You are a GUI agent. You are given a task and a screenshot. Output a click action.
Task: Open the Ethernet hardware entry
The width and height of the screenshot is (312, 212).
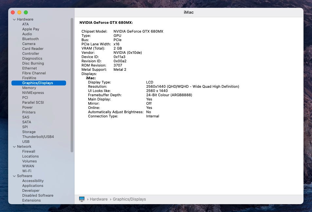click(29, 68)
